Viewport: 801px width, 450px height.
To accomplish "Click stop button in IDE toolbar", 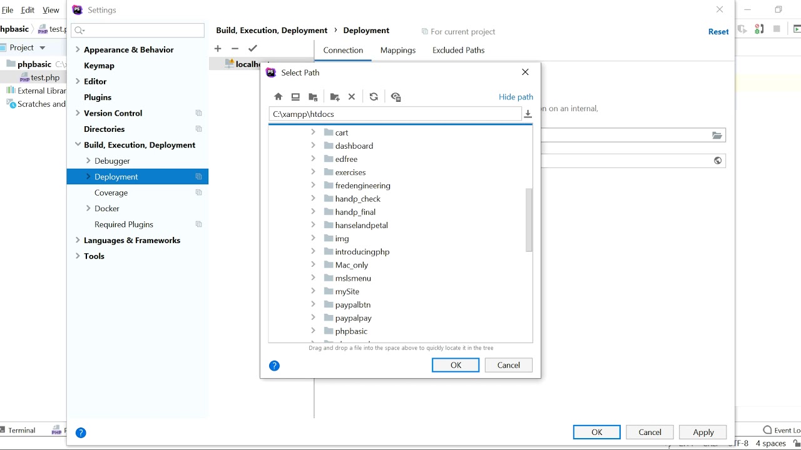I will 777,29.
